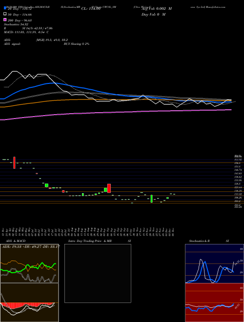This screenshot has height=322, width=244.
Task: Click the white 50 Day legend swatch
Action: click(x=5, y=14)
